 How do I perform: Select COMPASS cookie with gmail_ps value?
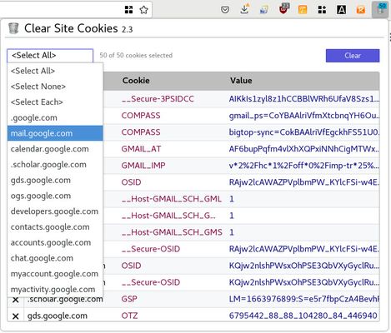(141, 116)
